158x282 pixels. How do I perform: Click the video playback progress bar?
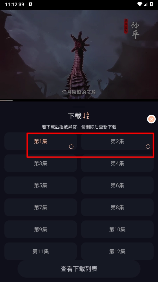79,101
